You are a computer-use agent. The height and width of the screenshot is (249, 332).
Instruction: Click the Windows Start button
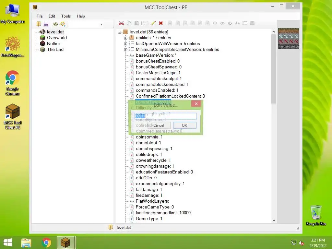8,243
